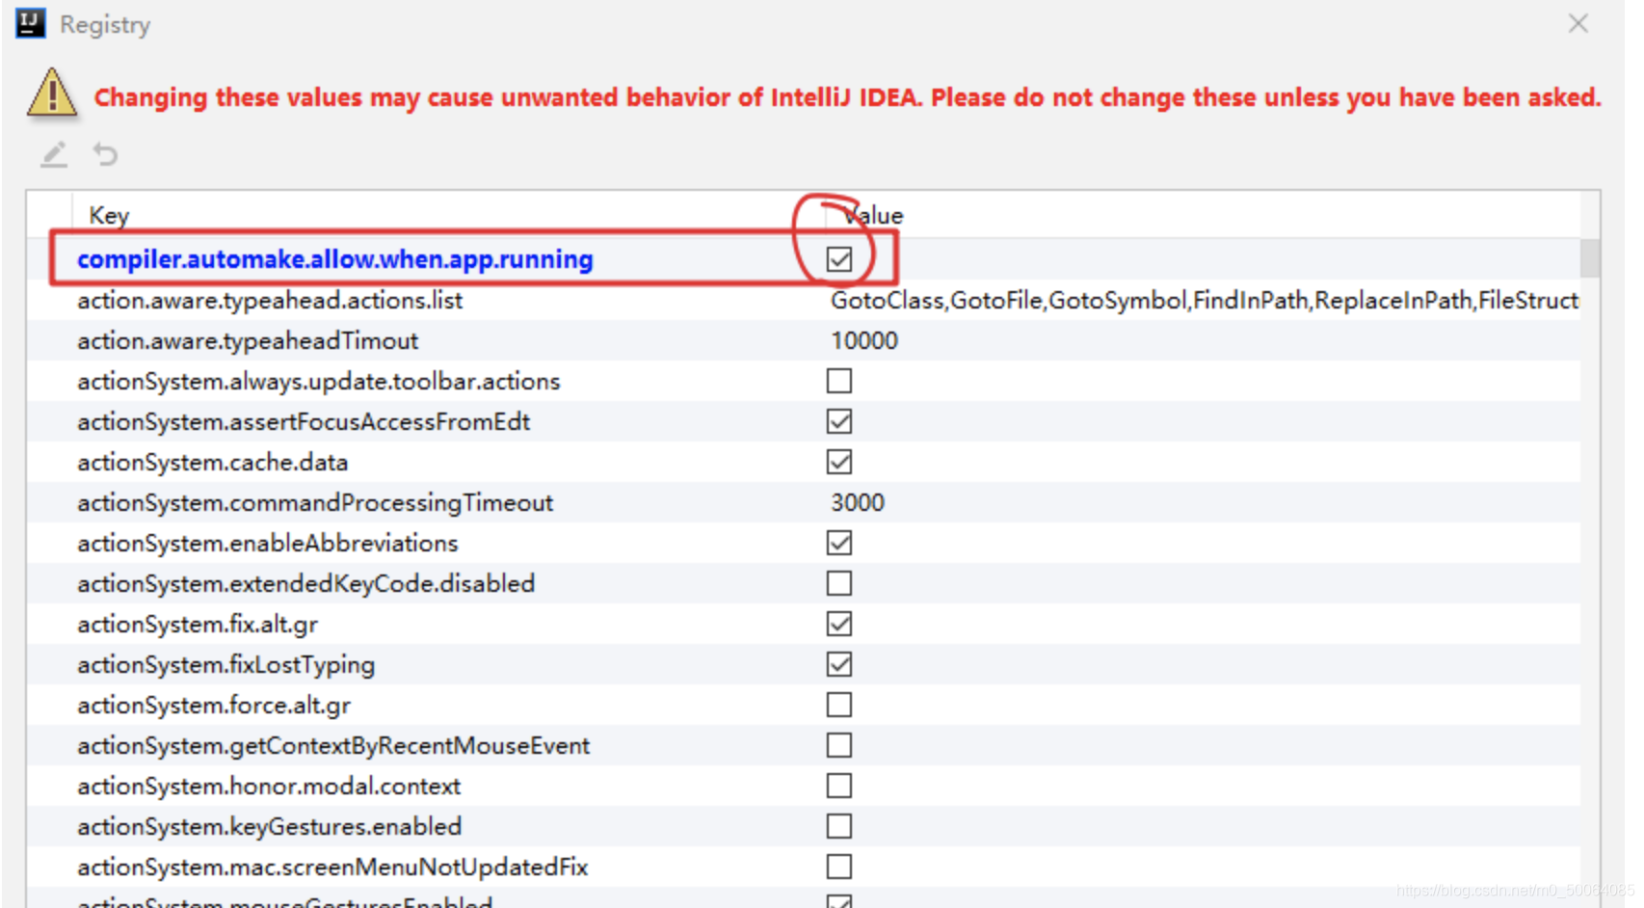The height and width of the screenshot is (908, 1644).
Task: Select actionSystem.enableAbbreviations key text
Action: pos(268,543)
